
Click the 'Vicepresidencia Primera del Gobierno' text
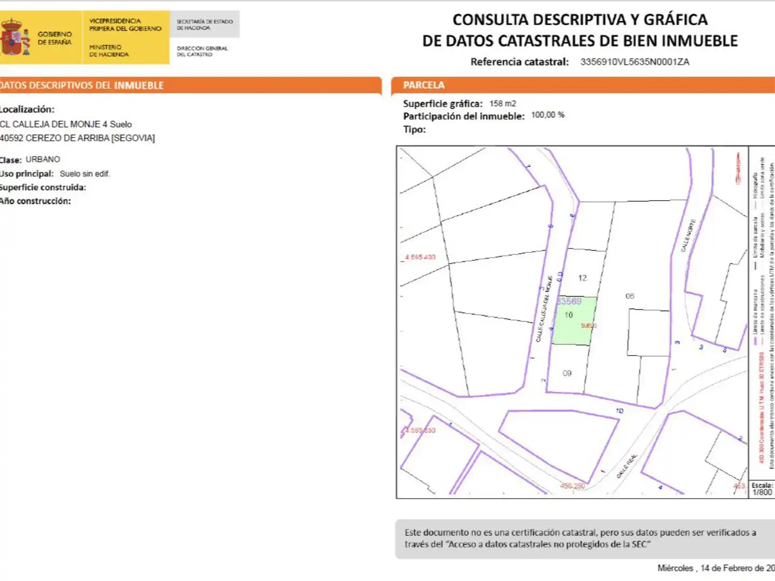[125, 25]
